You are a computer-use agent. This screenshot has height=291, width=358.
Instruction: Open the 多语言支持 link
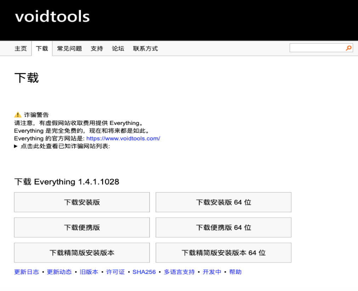[179, 272]
